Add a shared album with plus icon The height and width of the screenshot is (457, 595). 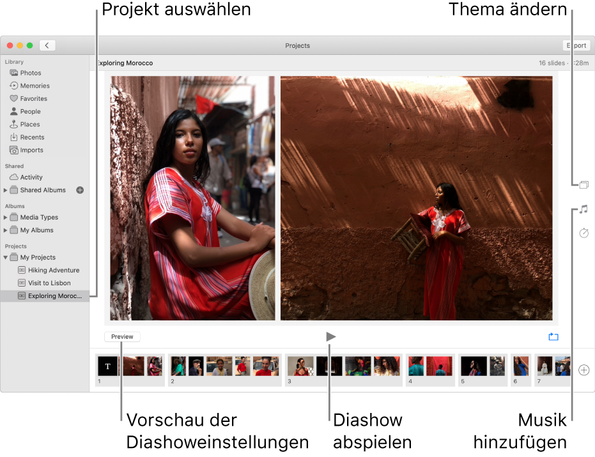(80, 190)
